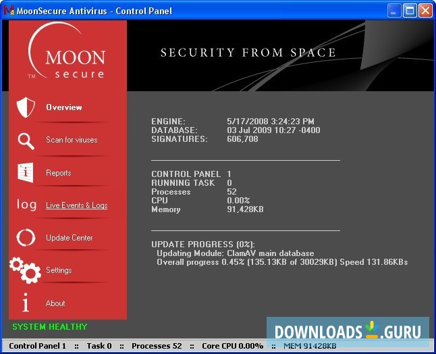
Task: Click the Overview shield icon
Action: click(x=26, y=107)
